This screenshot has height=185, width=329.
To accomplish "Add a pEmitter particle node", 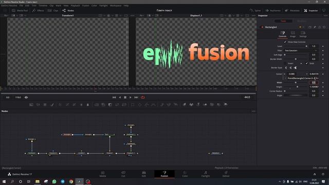I will [x=162, y=104].
